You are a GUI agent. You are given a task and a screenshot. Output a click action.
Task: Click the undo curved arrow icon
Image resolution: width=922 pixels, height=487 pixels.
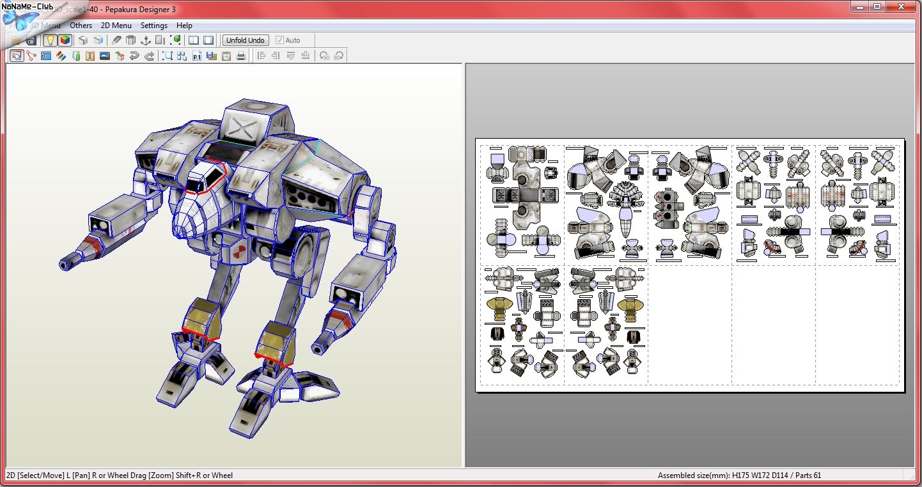point(134,56)
